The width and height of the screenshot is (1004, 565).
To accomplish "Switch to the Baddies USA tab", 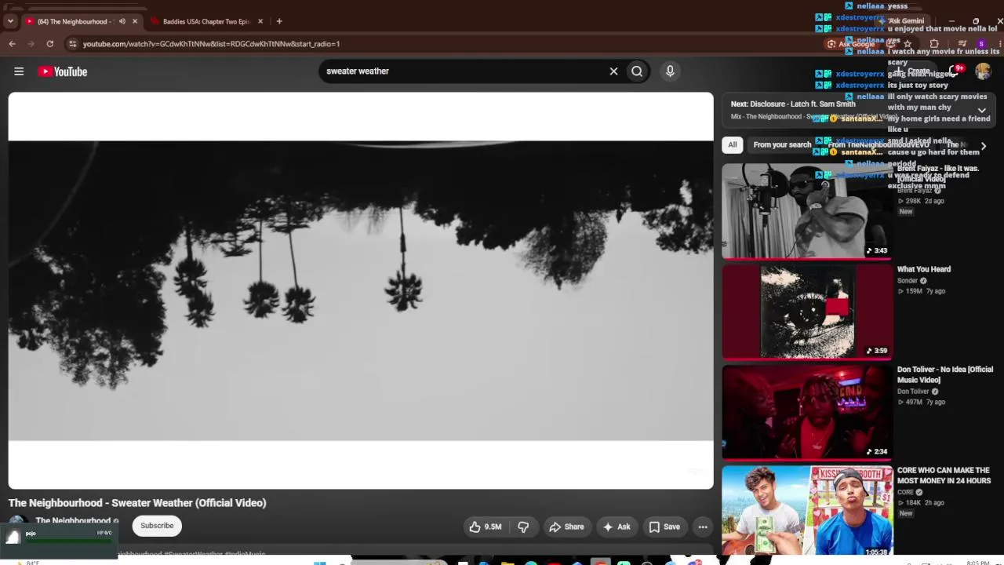I will [206, 21].
